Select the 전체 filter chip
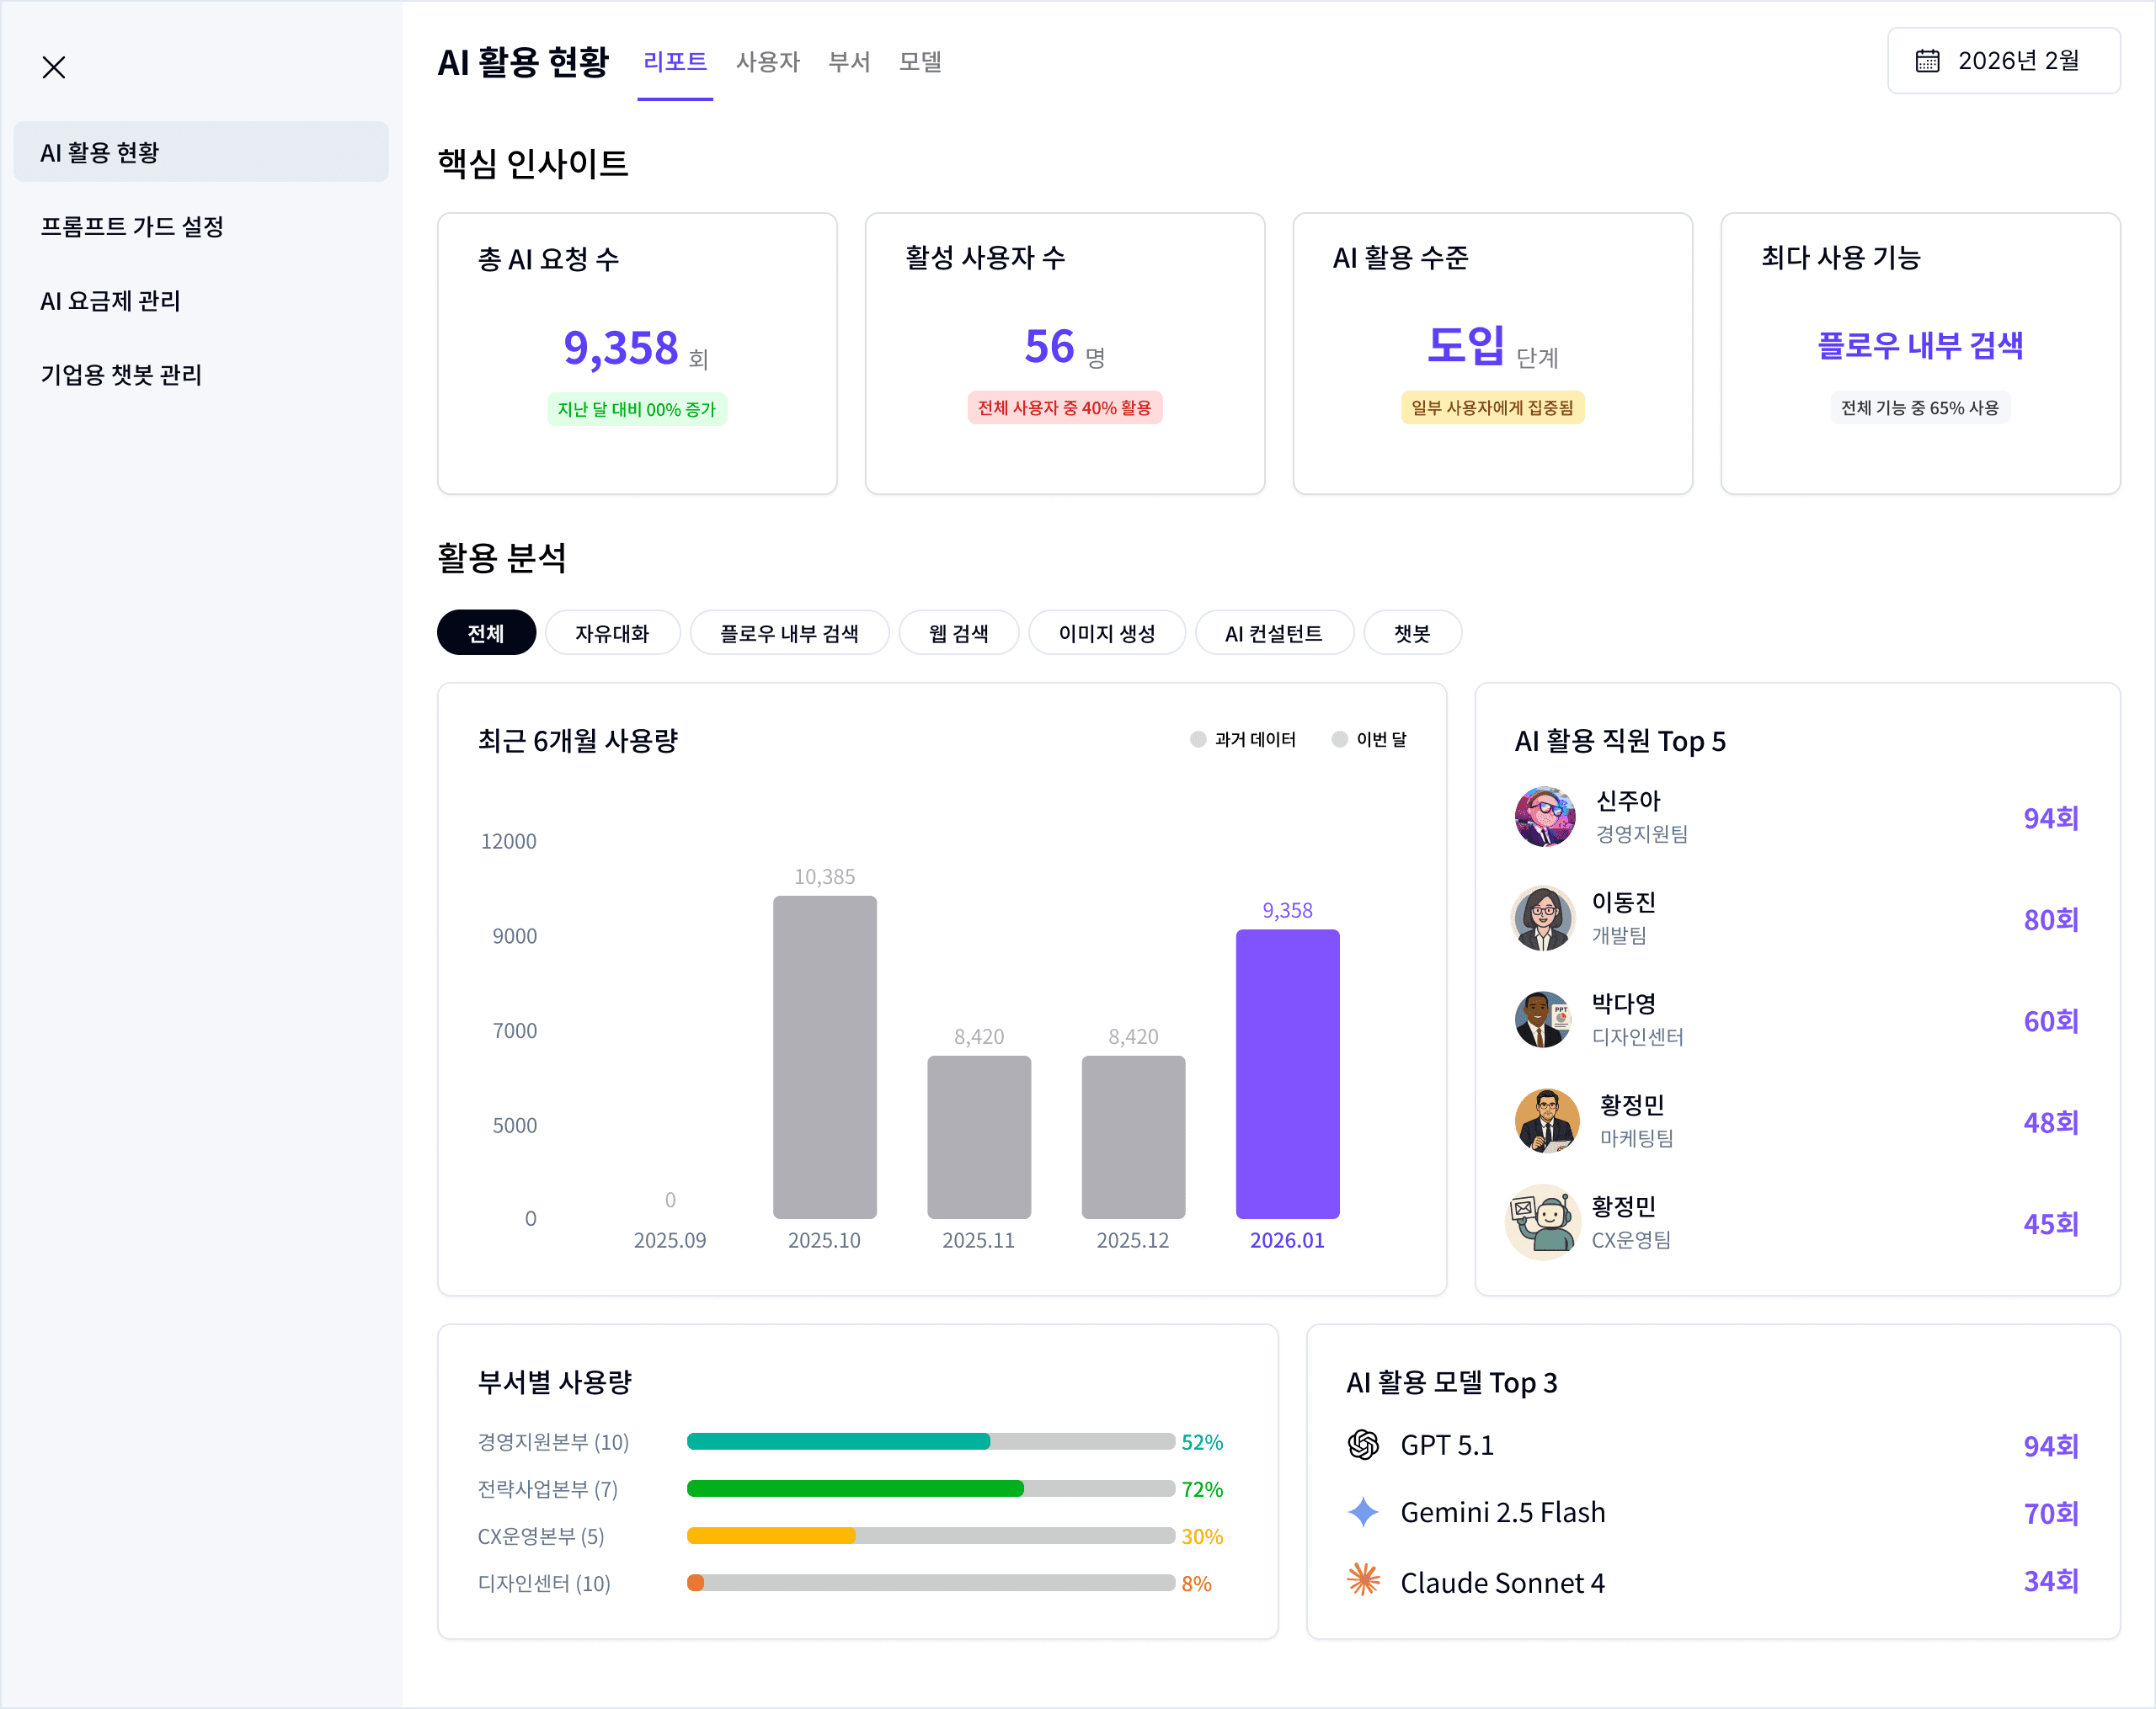This screenshot has width=2156, height=1709. click(486, 632)
